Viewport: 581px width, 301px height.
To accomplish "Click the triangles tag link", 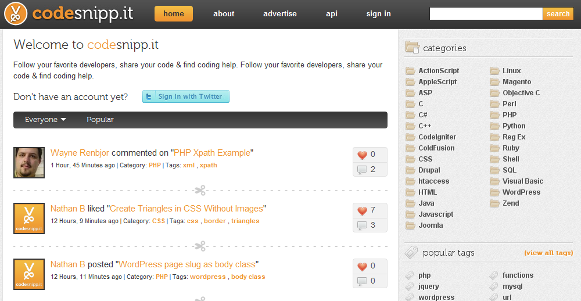I will click(245, 221).
